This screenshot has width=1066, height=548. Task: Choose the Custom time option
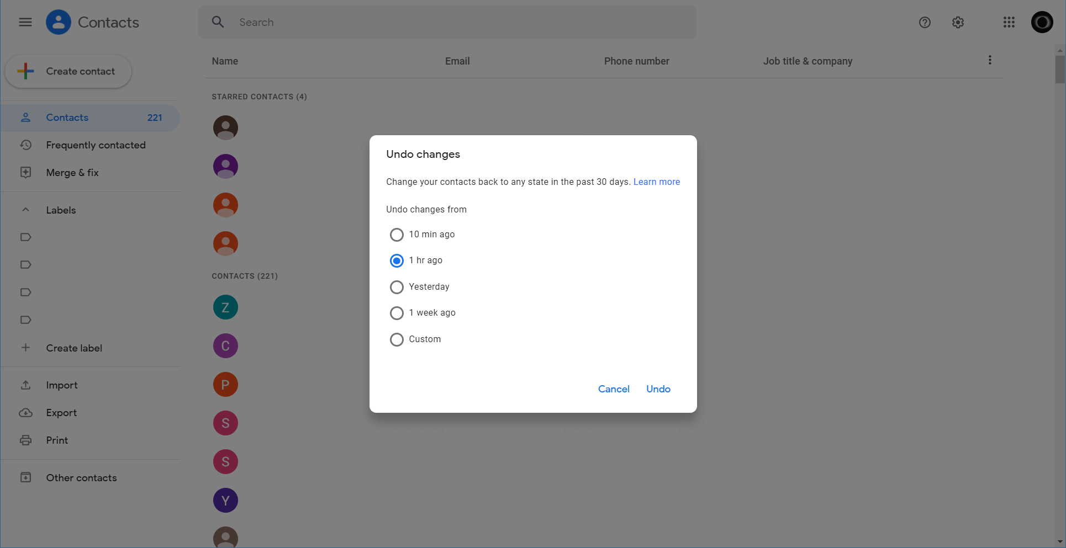click(x=397, y=339)
